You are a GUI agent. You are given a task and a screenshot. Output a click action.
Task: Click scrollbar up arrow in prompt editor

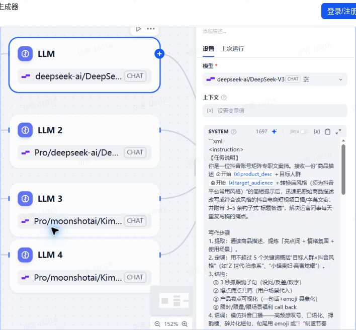coord(343,140)
